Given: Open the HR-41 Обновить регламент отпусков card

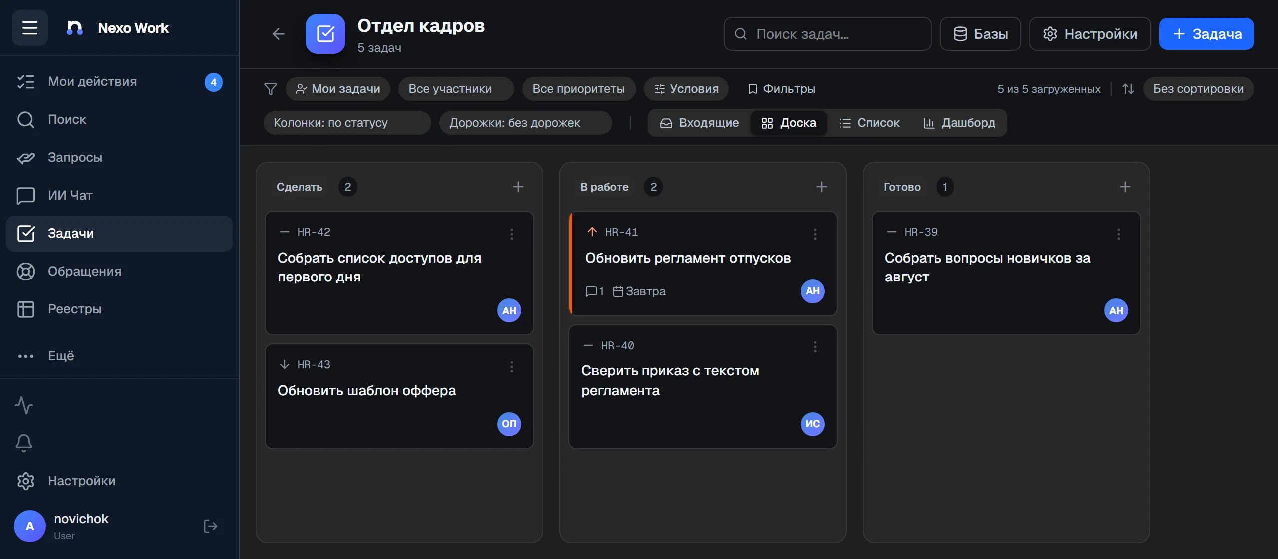Looking at the screenshot, I should tap(703, 264).
